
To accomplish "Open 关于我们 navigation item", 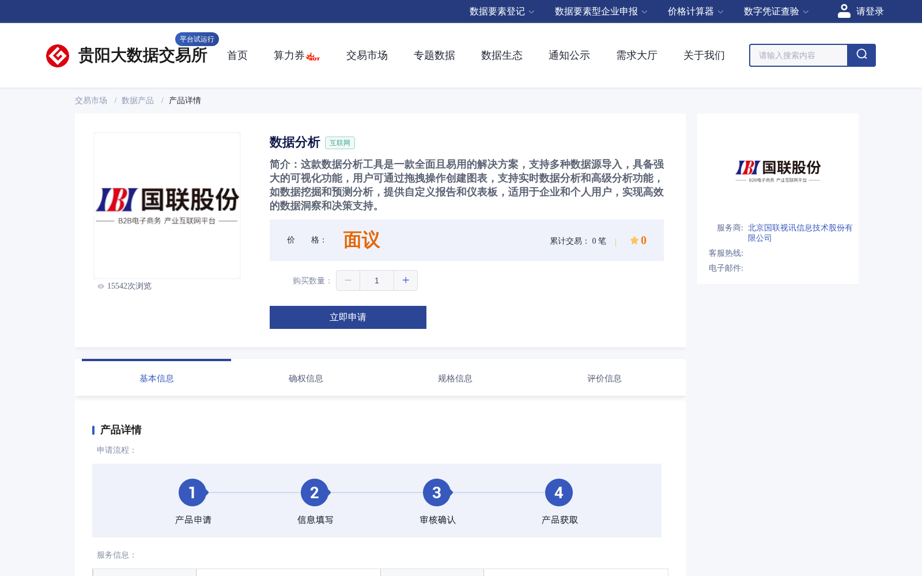I will pyautogui.click(x=704, y=55).
